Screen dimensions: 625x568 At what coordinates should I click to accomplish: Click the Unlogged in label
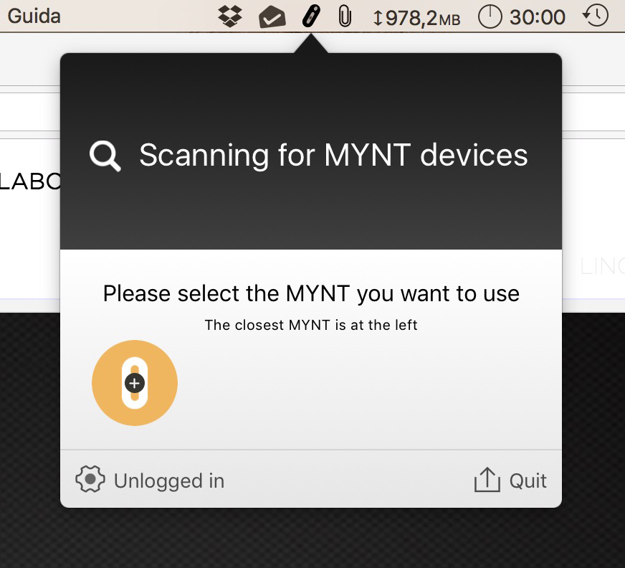point(169,481)
